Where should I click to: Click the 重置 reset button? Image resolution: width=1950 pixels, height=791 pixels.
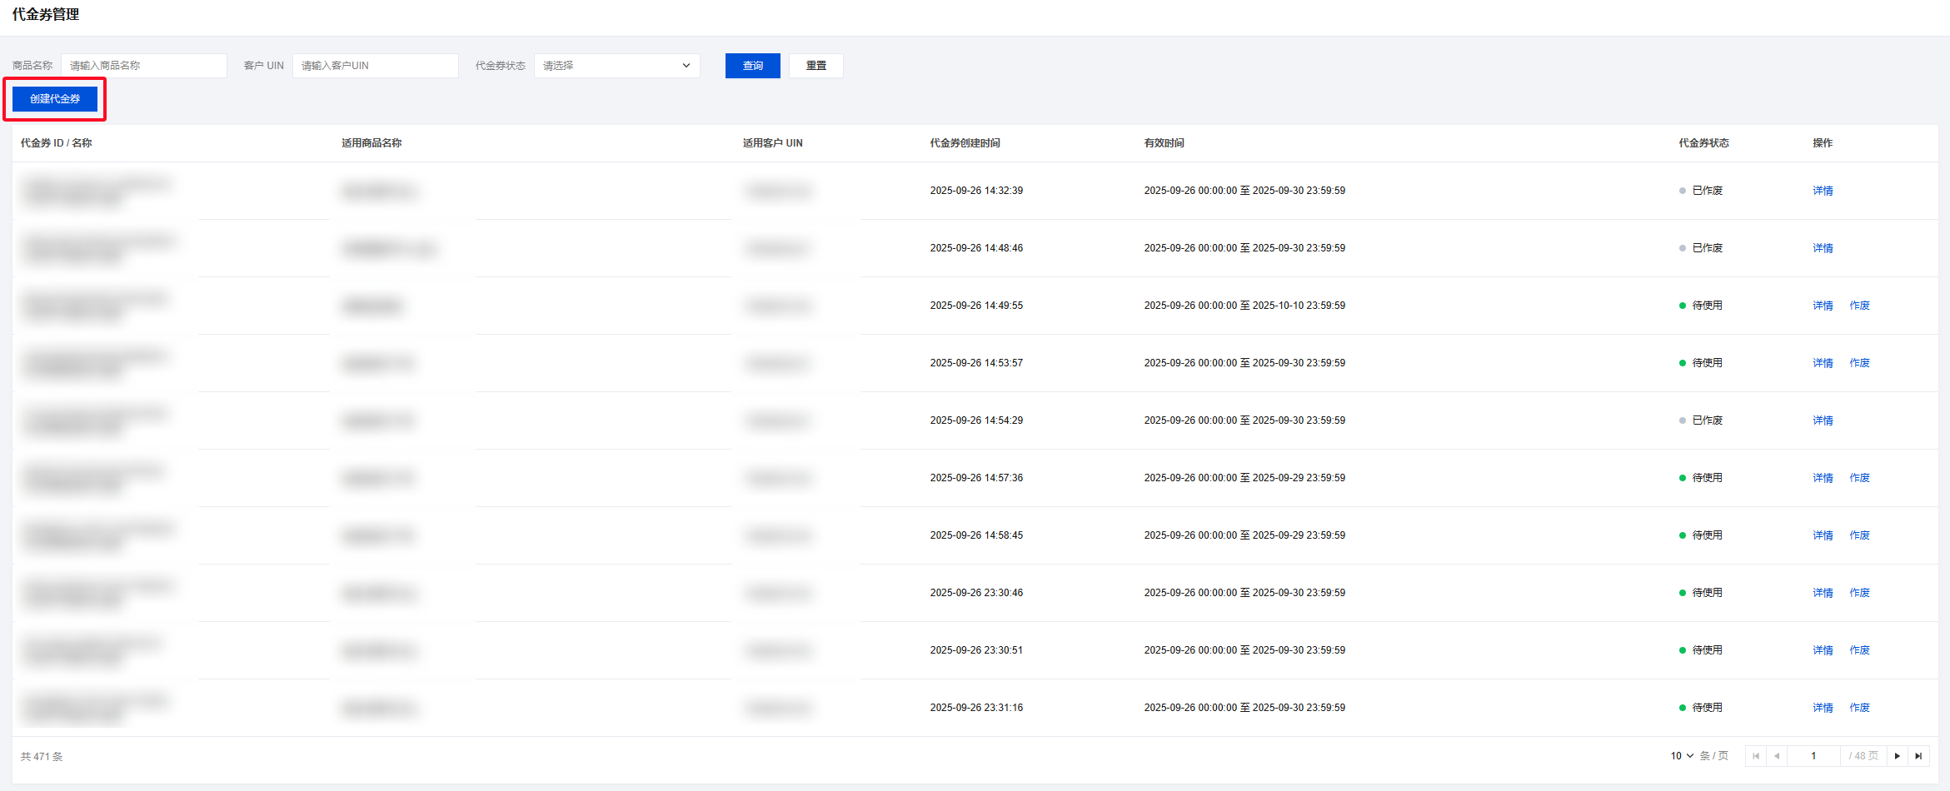815,66
